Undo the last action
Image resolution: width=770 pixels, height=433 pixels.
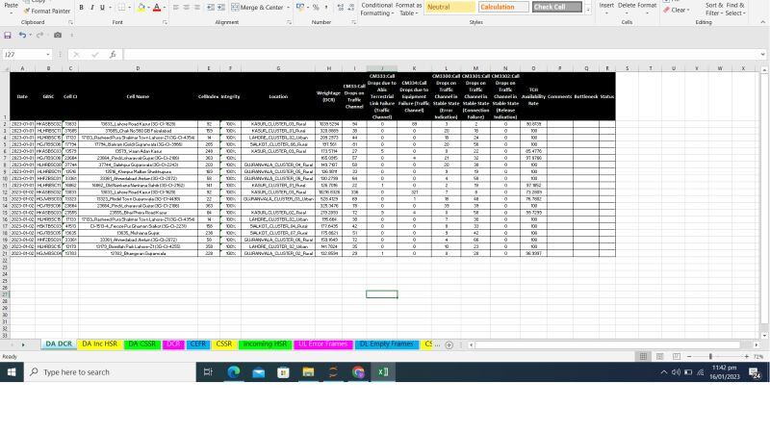(22, 36)
